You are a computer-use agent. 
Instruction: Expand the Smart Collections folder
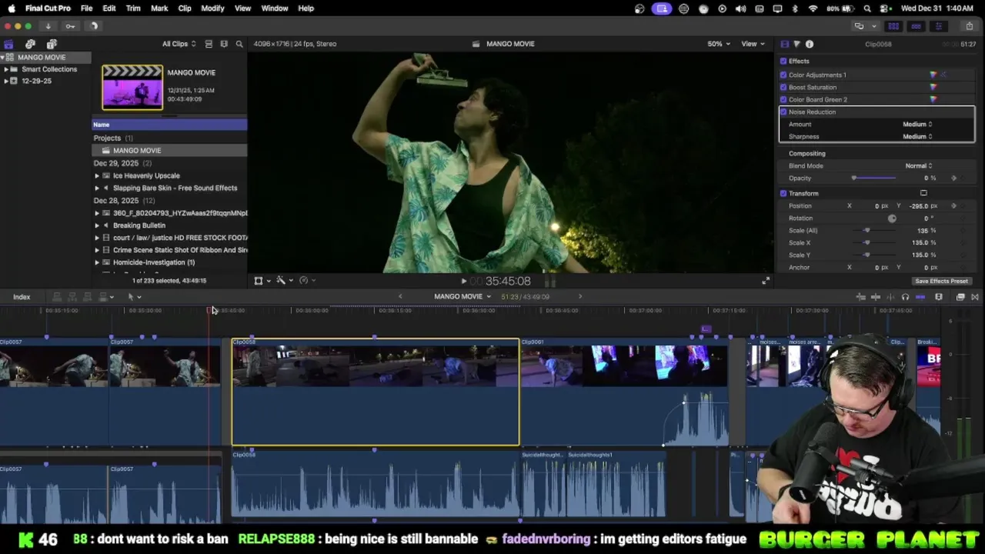(x=6, y=69)
